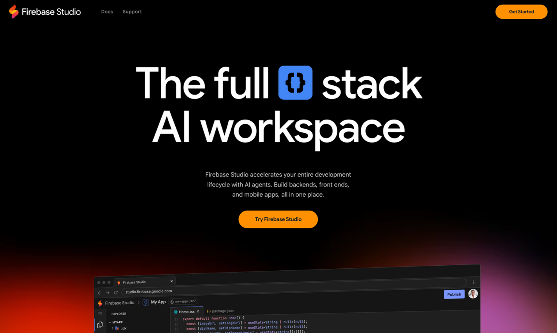Click the Firebase Studio logo in header

[45, 12]
